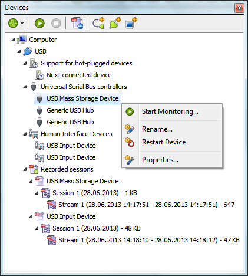This screenshot has width=248, height=276.
Task: Click the add serial connection toolbar icon
Action: pyautogui.click(x=98, y=23)
